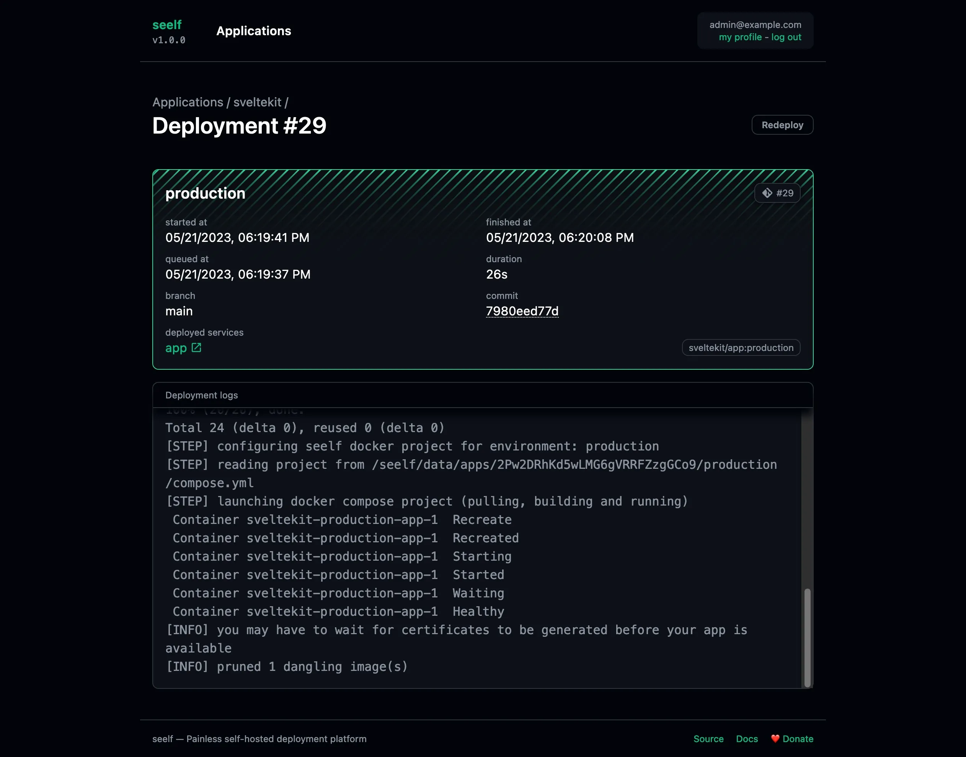966x757 pixels.
Task: Navigate to Applications via breadcrumb
Action: (x=188, y=102)
